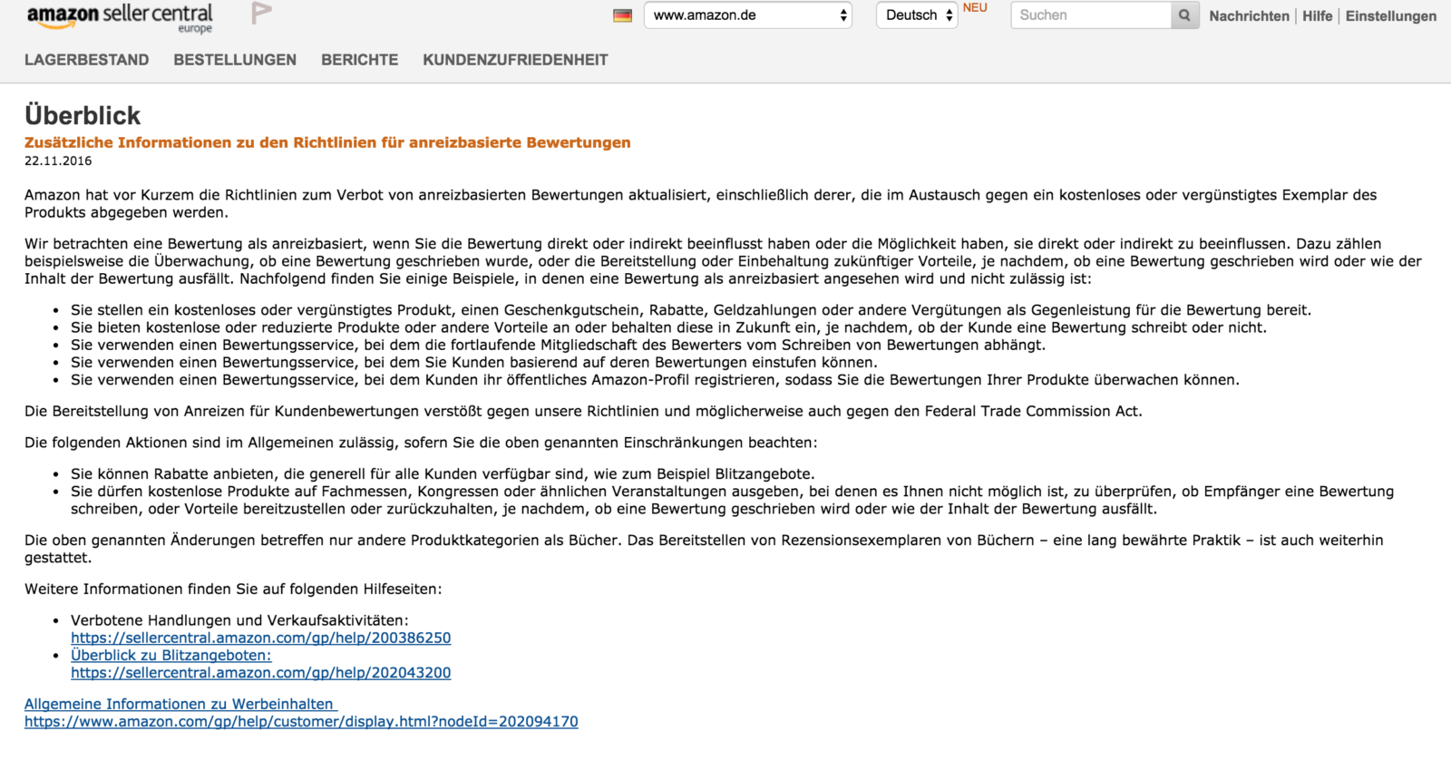The width and height of the screenshot is (1451, 780).
Task: Follow the Überblick zu Blitzangeboten link
Action: (x=170, y=655)
